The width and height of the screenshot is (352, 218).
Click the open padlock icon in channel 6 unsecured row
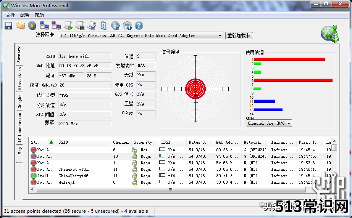point(134,150)
